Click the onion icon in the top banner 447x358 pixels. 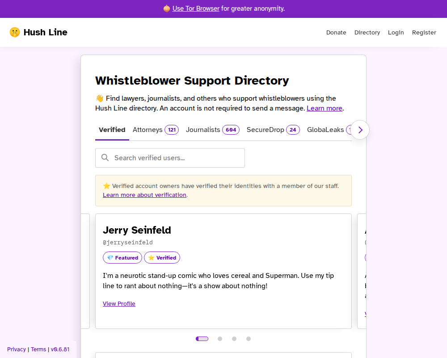[x=167, y=9]
